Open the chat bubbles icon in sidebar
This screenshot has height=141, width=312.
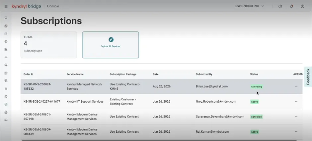[6, 81]
